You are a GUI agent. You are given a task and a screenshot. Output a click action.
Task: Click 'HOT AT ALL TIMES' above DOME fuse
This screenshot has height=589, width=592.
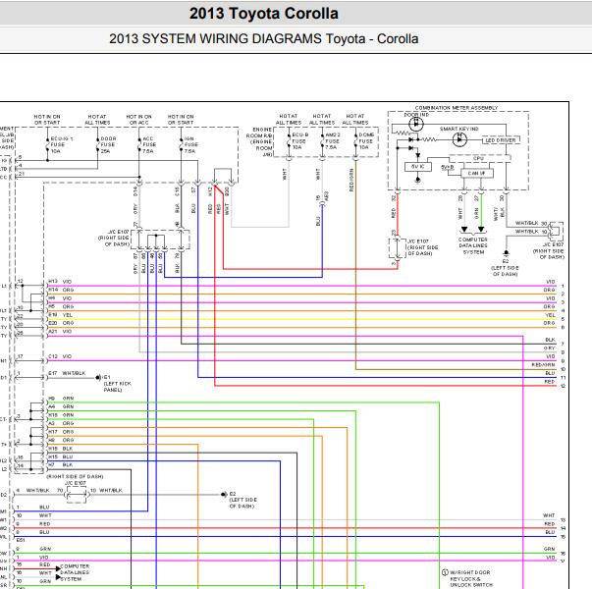[354, 120]
